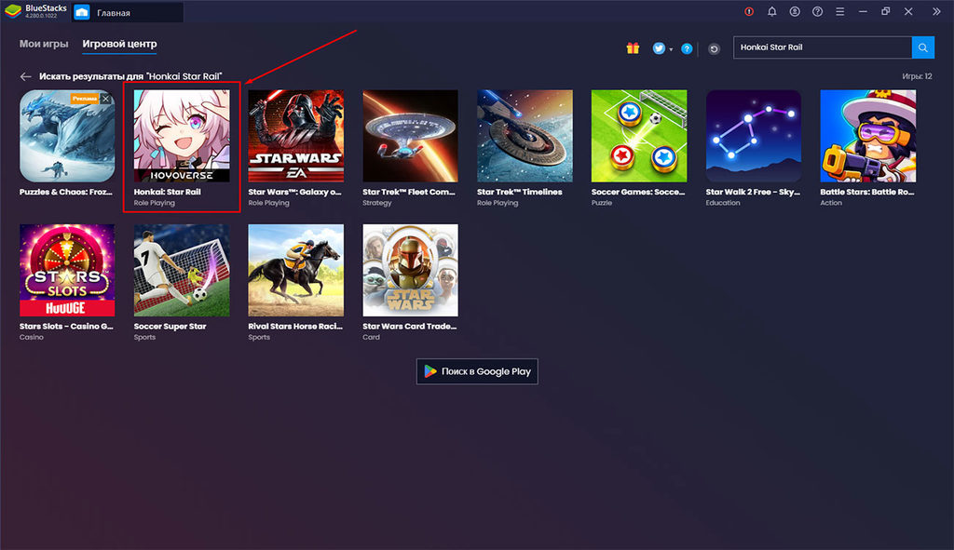Open Battle Stars game thumbnail
The width and height of the screenshot is (954, 550).
point(867,136)
